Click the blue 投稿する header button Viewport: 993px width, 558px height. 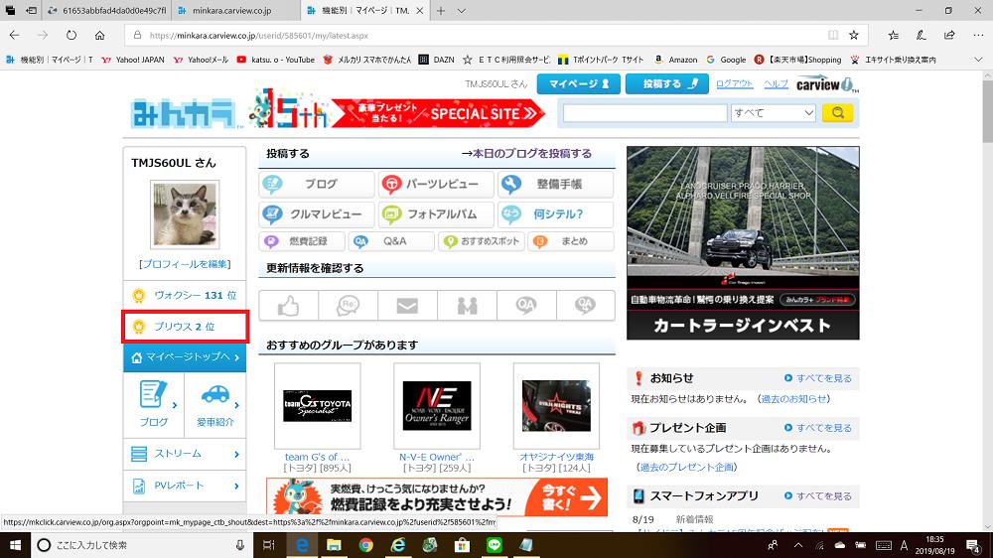coord(667,83)
